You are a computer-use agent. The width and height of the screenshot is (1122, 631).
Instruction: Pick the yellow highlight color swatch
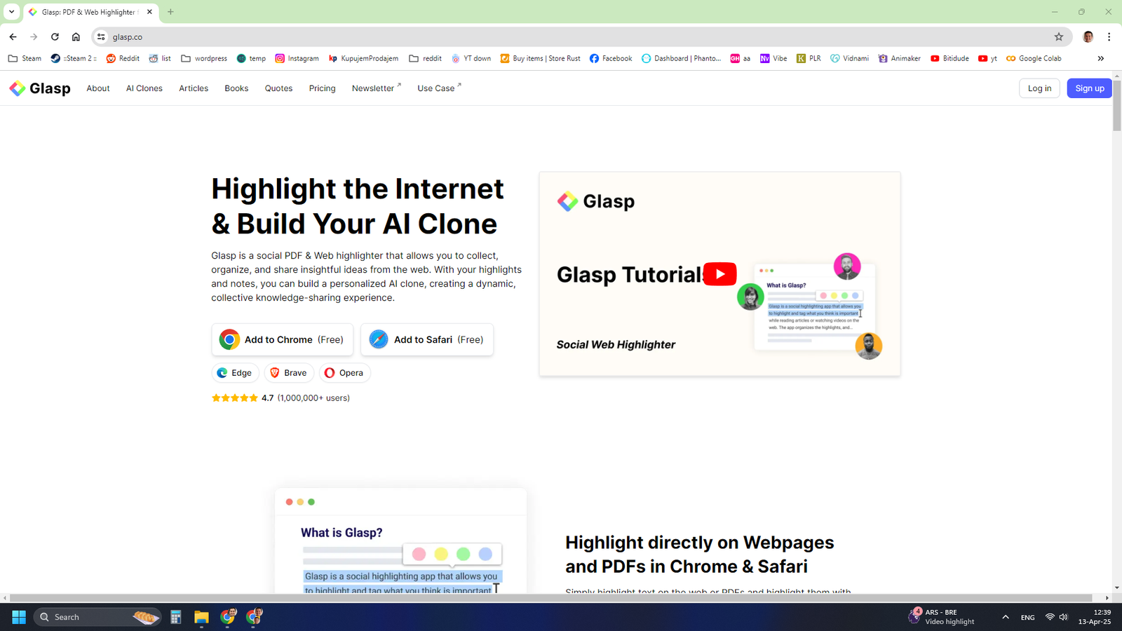[x=441, y=554]
